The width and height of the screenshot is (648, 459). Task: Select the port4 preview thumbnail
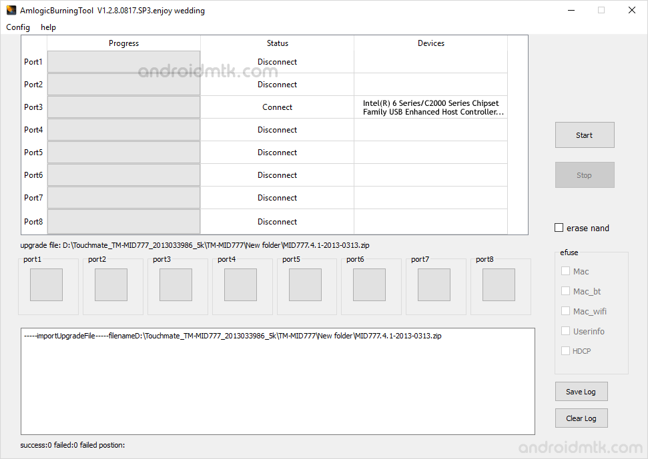coord(240,284)
